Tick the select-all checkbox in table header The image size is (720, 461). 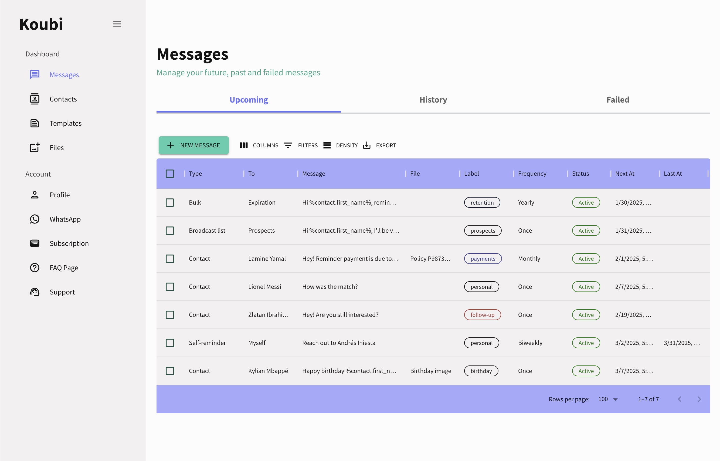coord(170,174)
